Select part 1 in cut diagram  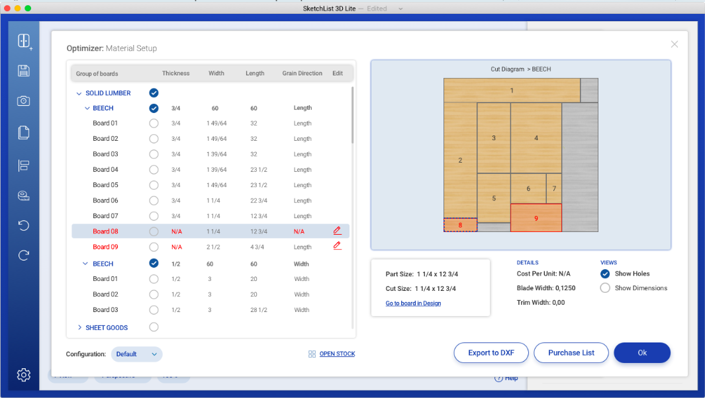pyautogui.click(x=512, y=91)
